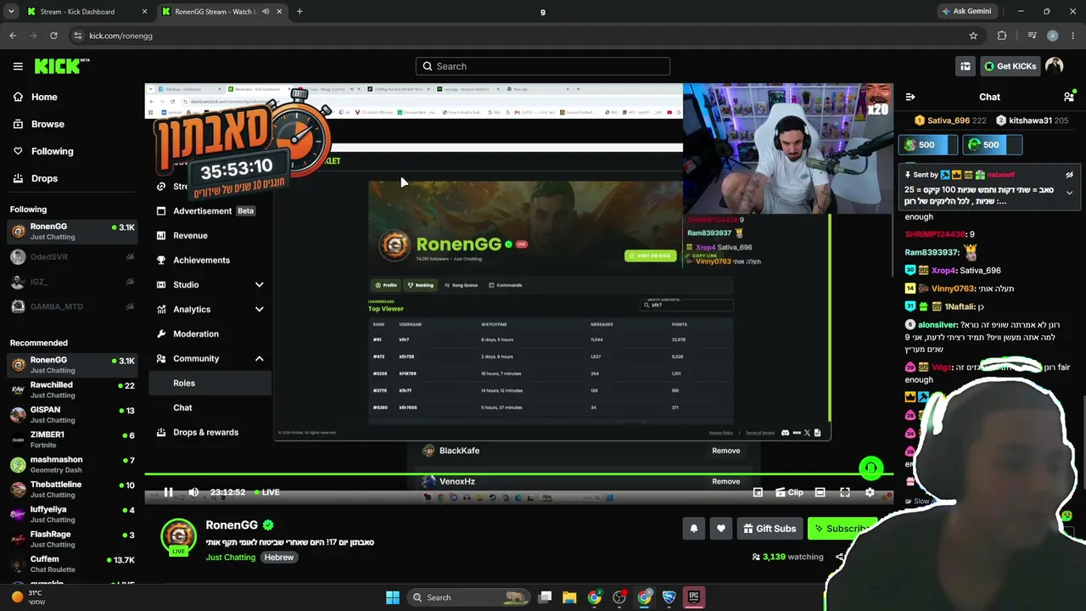This screenshot has height=611, width=1086.
Task: Collapse the chat panel with arrow icon
Action: click(x=910, y=97)
